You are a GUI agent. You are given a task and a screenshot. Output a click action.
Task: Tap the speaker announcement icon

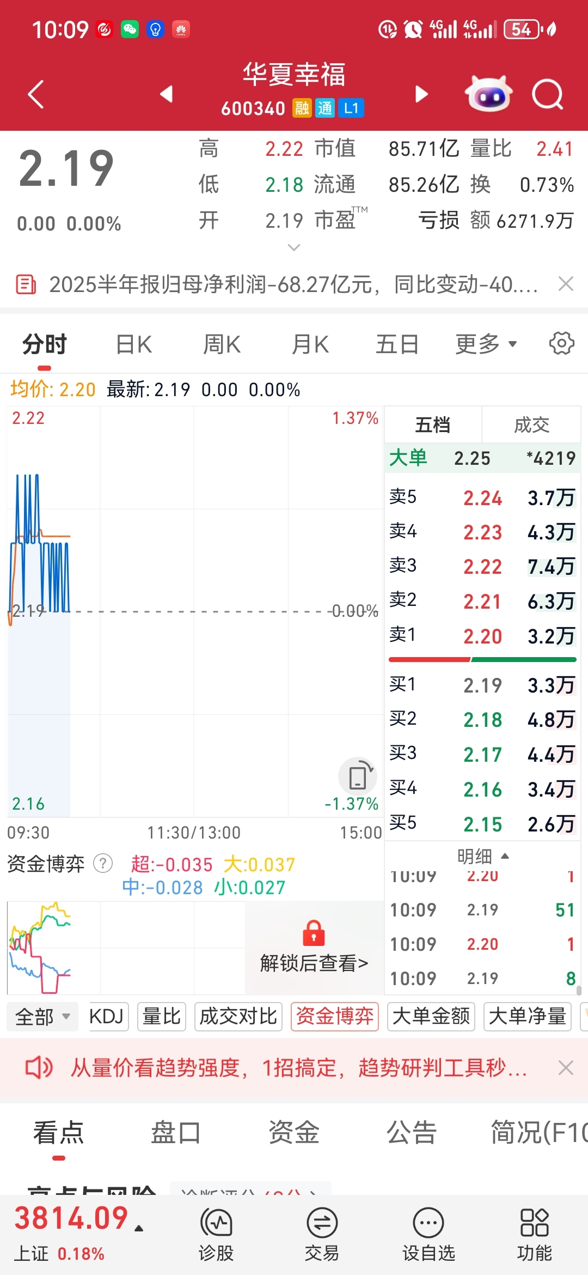(39, 1068)
